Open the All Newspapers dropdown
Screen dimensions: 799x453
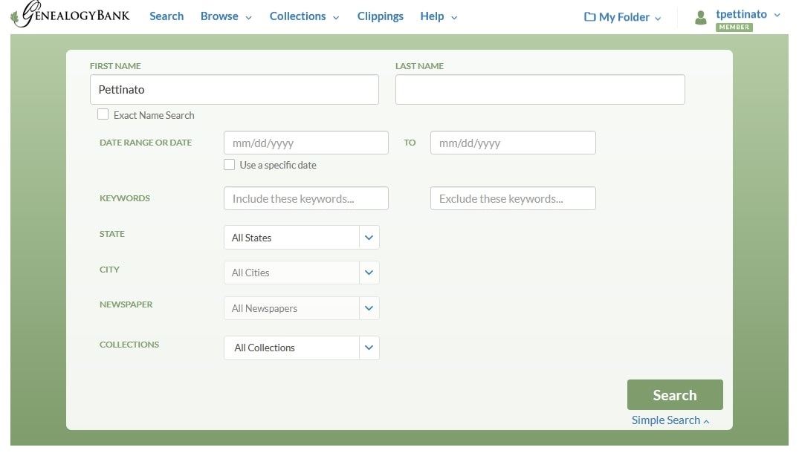301,308
